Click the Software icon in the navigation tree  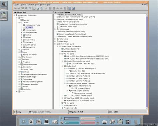(22, 72)
